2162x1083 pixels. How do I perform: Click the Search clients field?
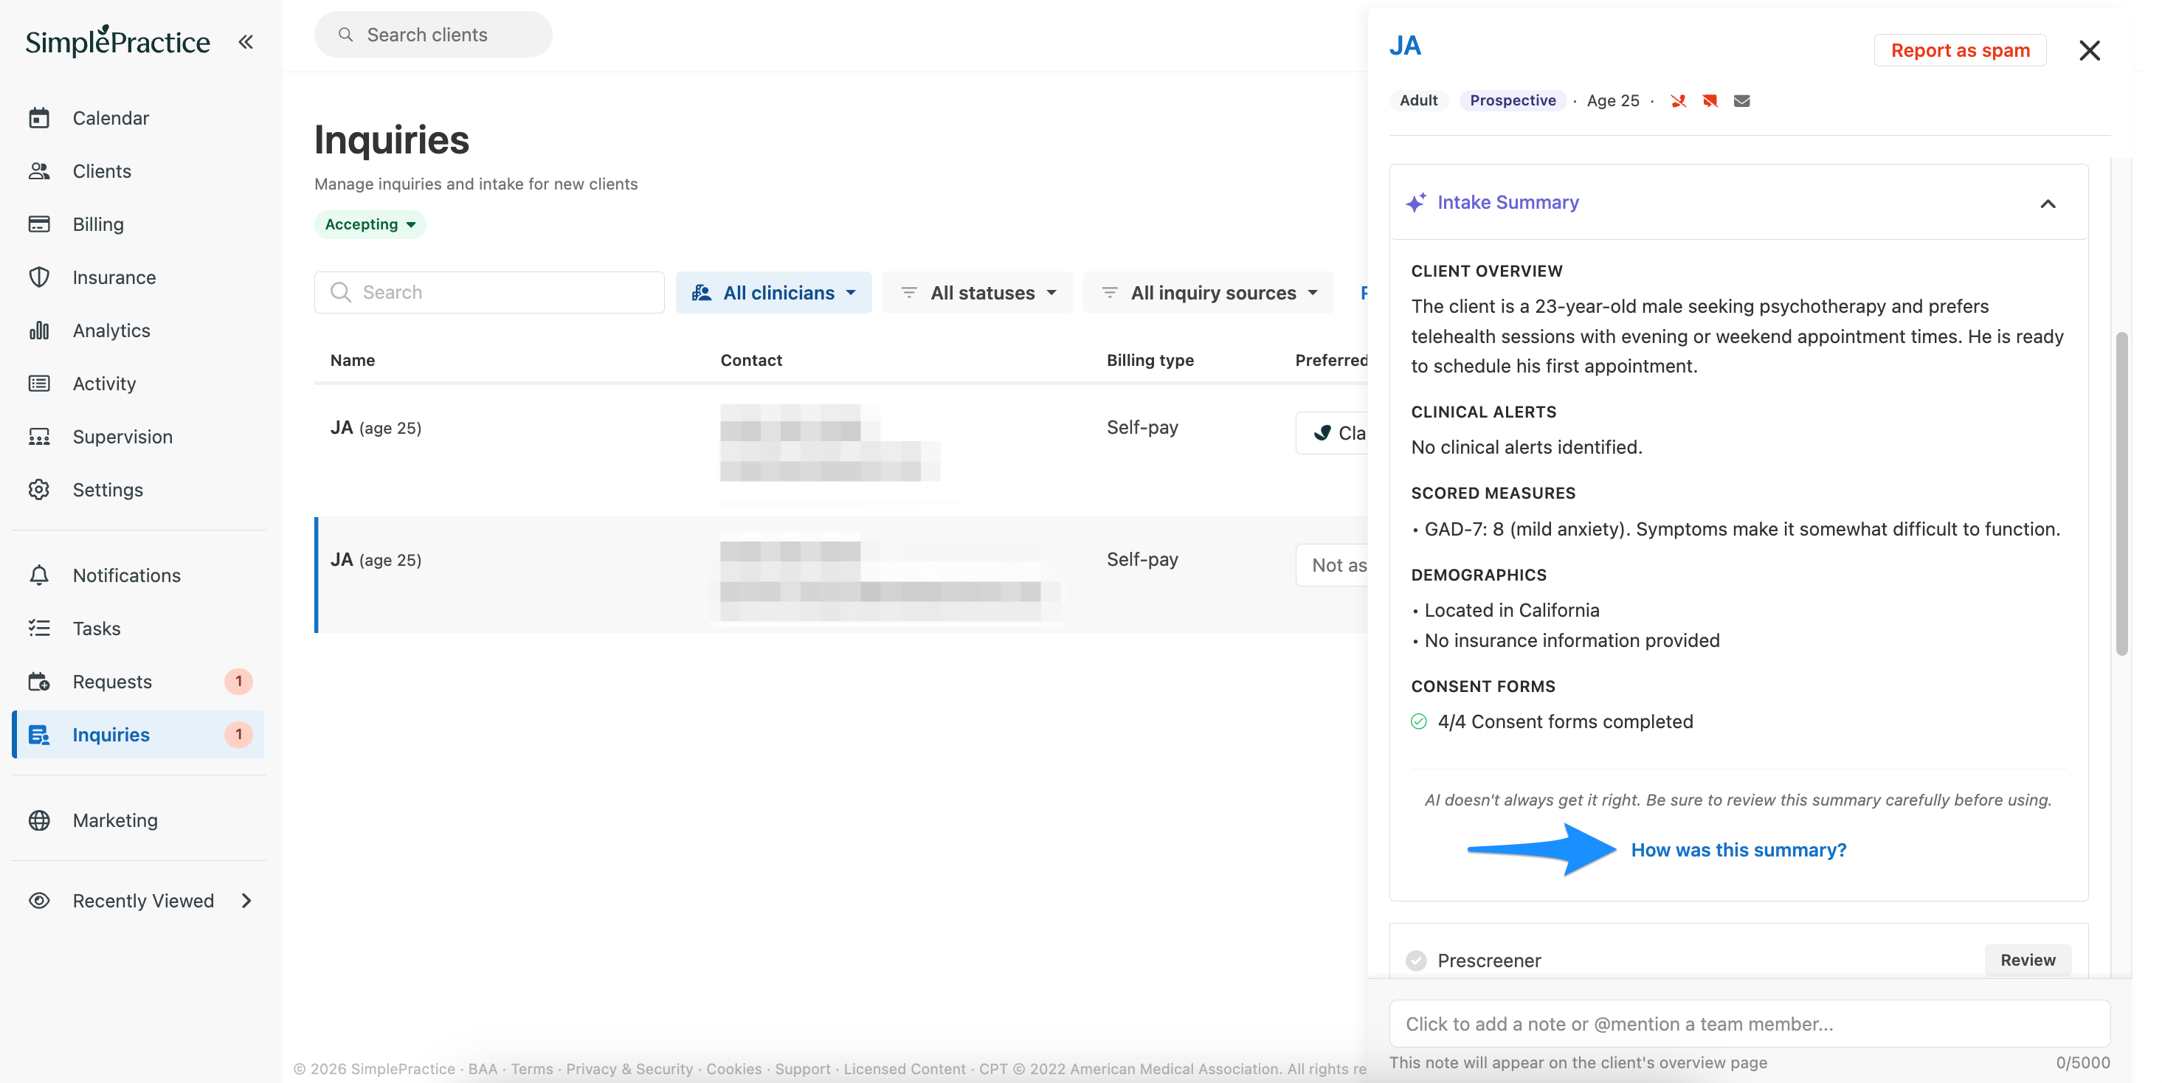tap(433, 35)
